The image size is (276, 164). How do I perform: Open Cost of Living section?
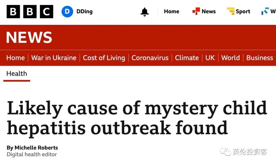click(x=104, y=58)
